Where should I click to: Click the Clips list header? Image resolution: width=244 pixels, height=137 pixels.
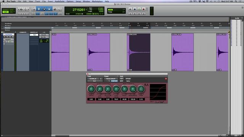click(x=237, y=18)
